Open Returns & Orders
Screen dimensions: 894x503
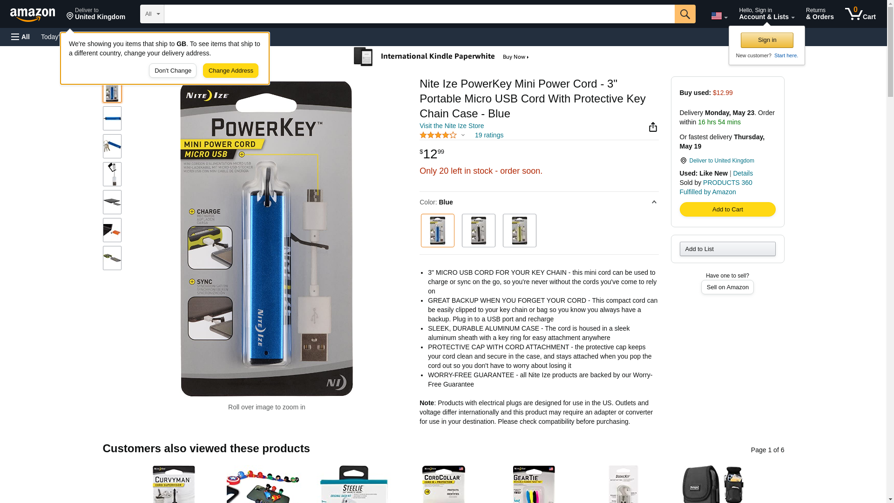[819, 14]
